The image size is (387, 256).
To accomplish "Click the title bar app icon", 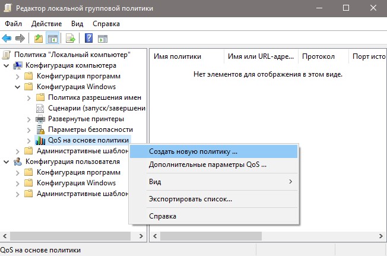I will coord(8,8).
